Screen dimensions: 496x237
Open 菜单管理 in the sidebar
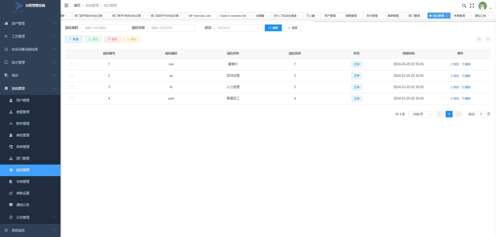30,147
